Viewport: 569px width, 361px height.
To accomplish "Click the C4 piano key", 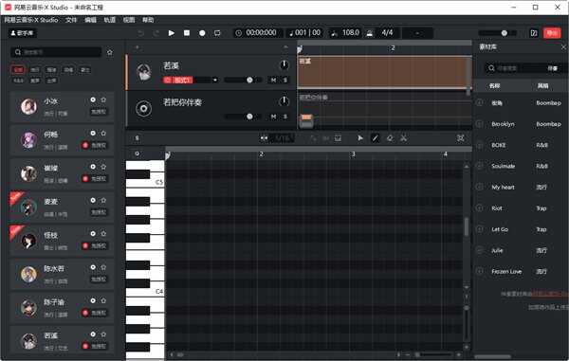I will [x=145, y=291].
